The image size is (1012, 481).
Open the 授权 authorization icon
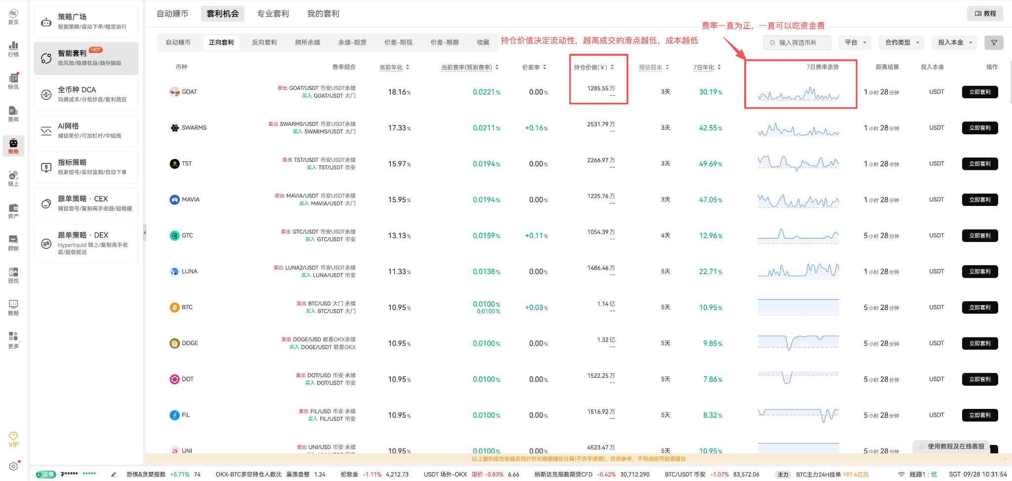click(13, 276)
